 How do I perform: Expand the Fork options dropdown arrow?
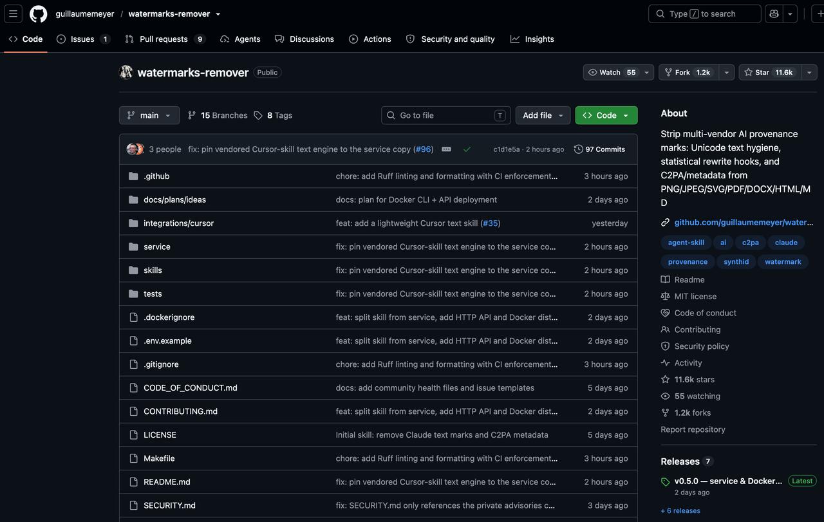click(x=727, y=72)
